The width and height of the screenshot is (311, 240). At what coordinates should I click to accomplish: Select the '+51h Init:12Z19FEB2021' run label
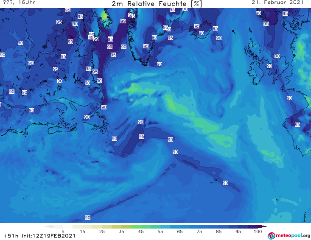pos(39,236)
